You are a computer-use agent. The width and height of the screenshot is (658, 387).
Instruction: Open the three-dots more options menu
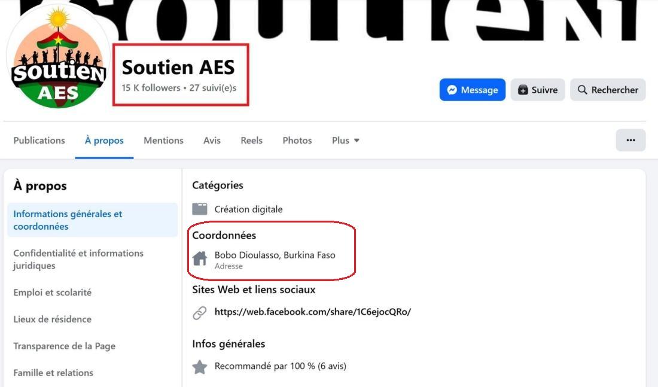tap(630, 140)
